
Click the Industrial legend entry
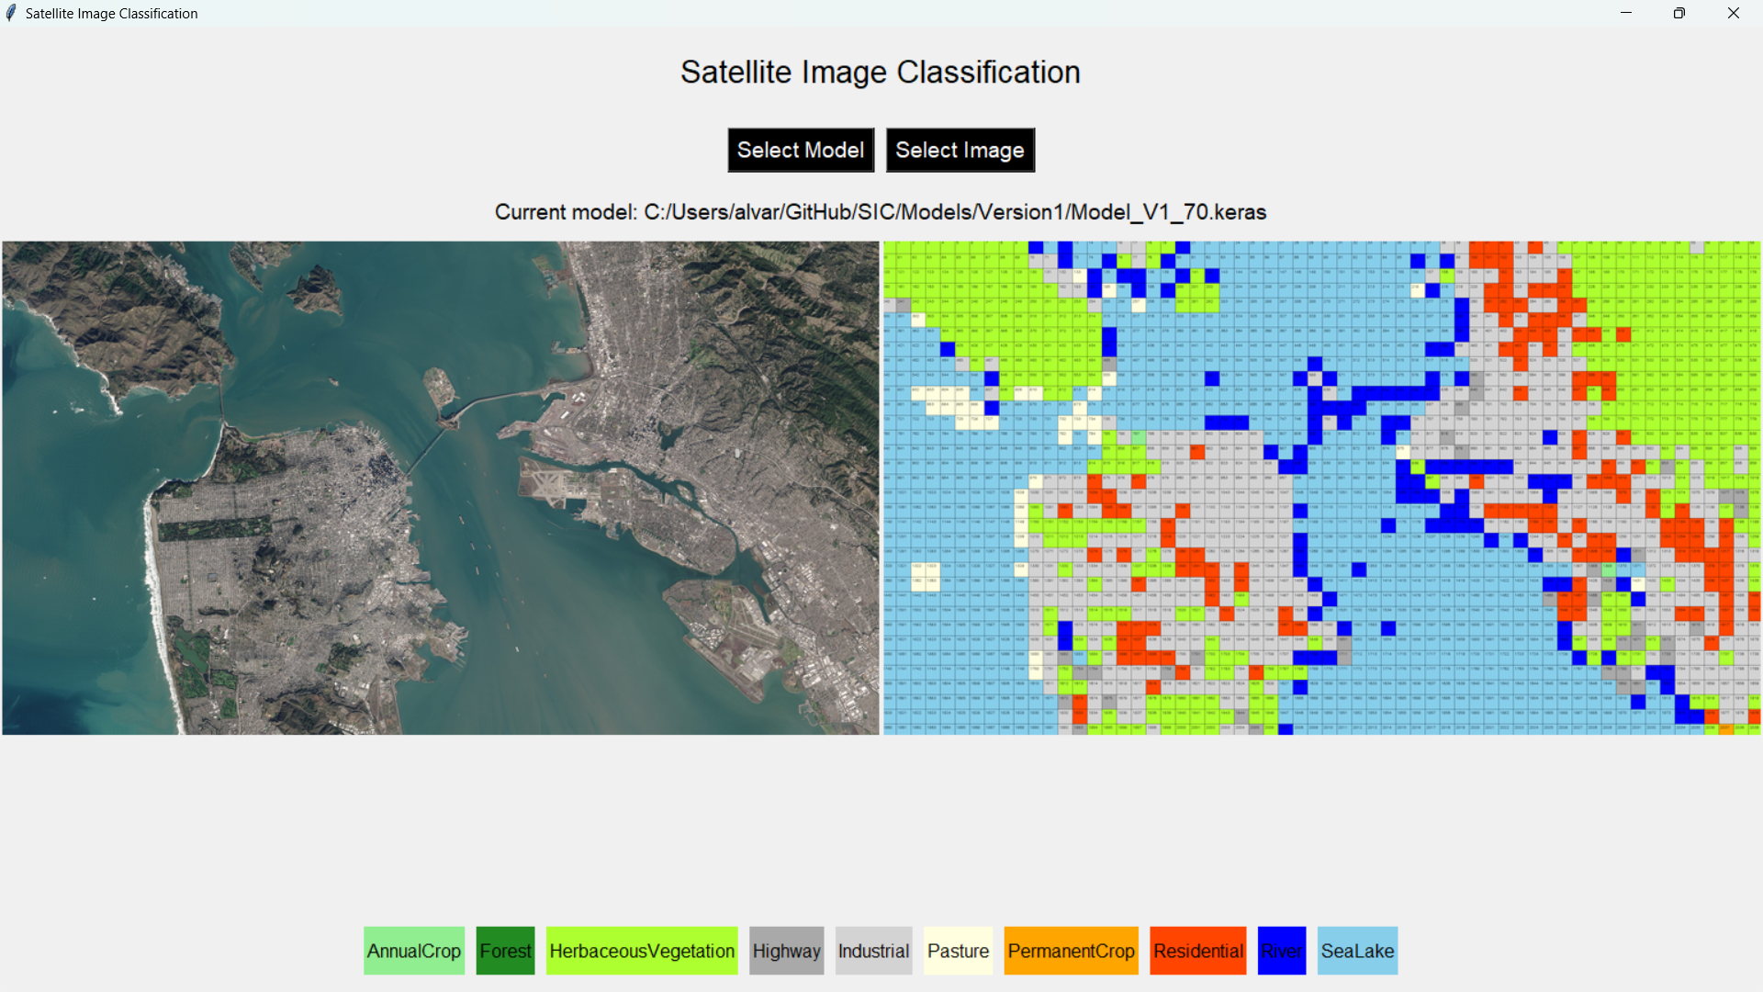(873, 951)
